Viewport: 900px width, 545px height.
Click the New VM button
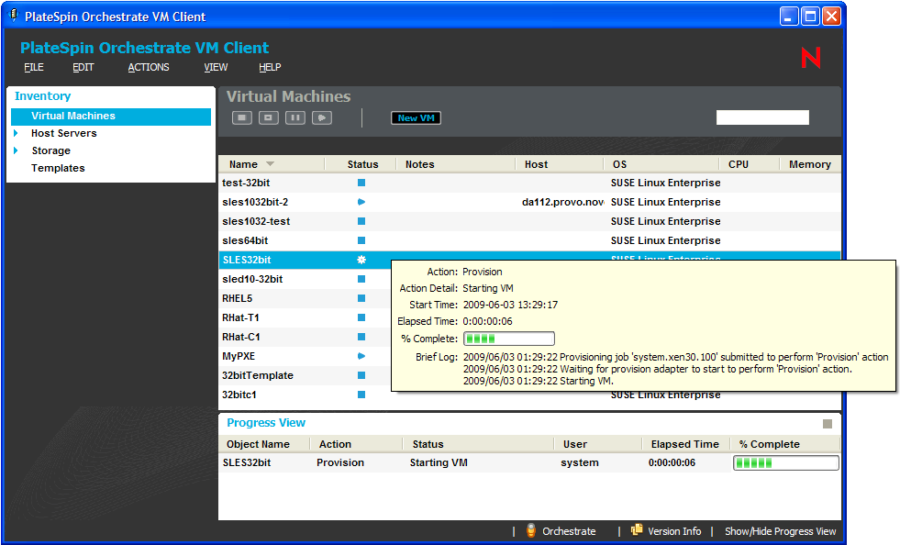(416, 117)
